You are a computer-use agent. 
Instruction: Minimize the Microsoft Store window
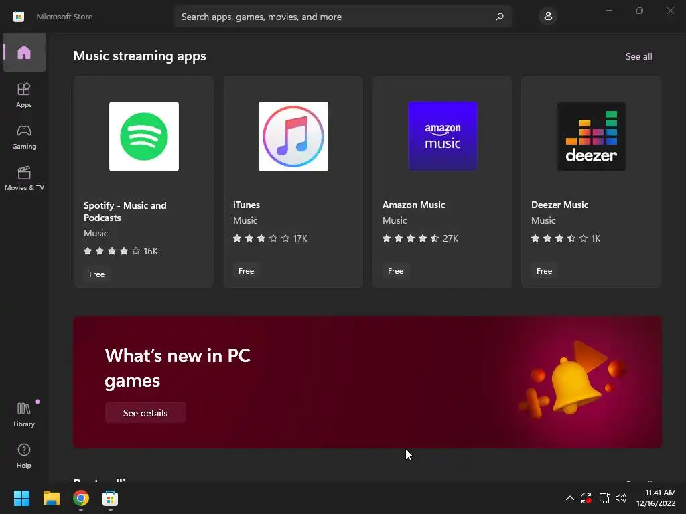point(608,11)
